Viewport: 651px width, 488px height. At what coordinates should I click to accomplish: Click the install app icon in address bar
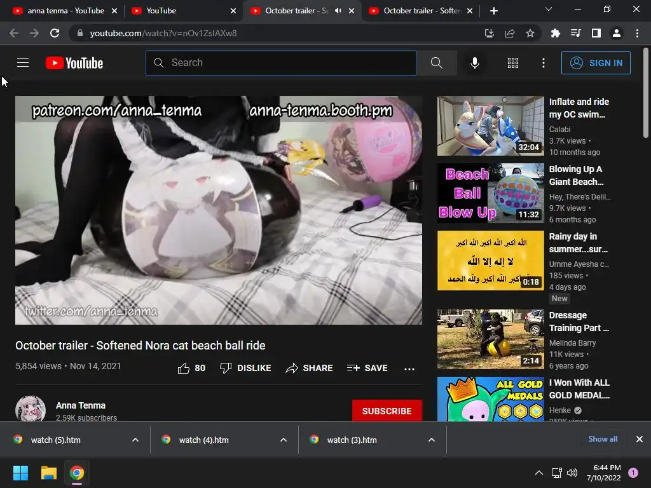[490, 33]
